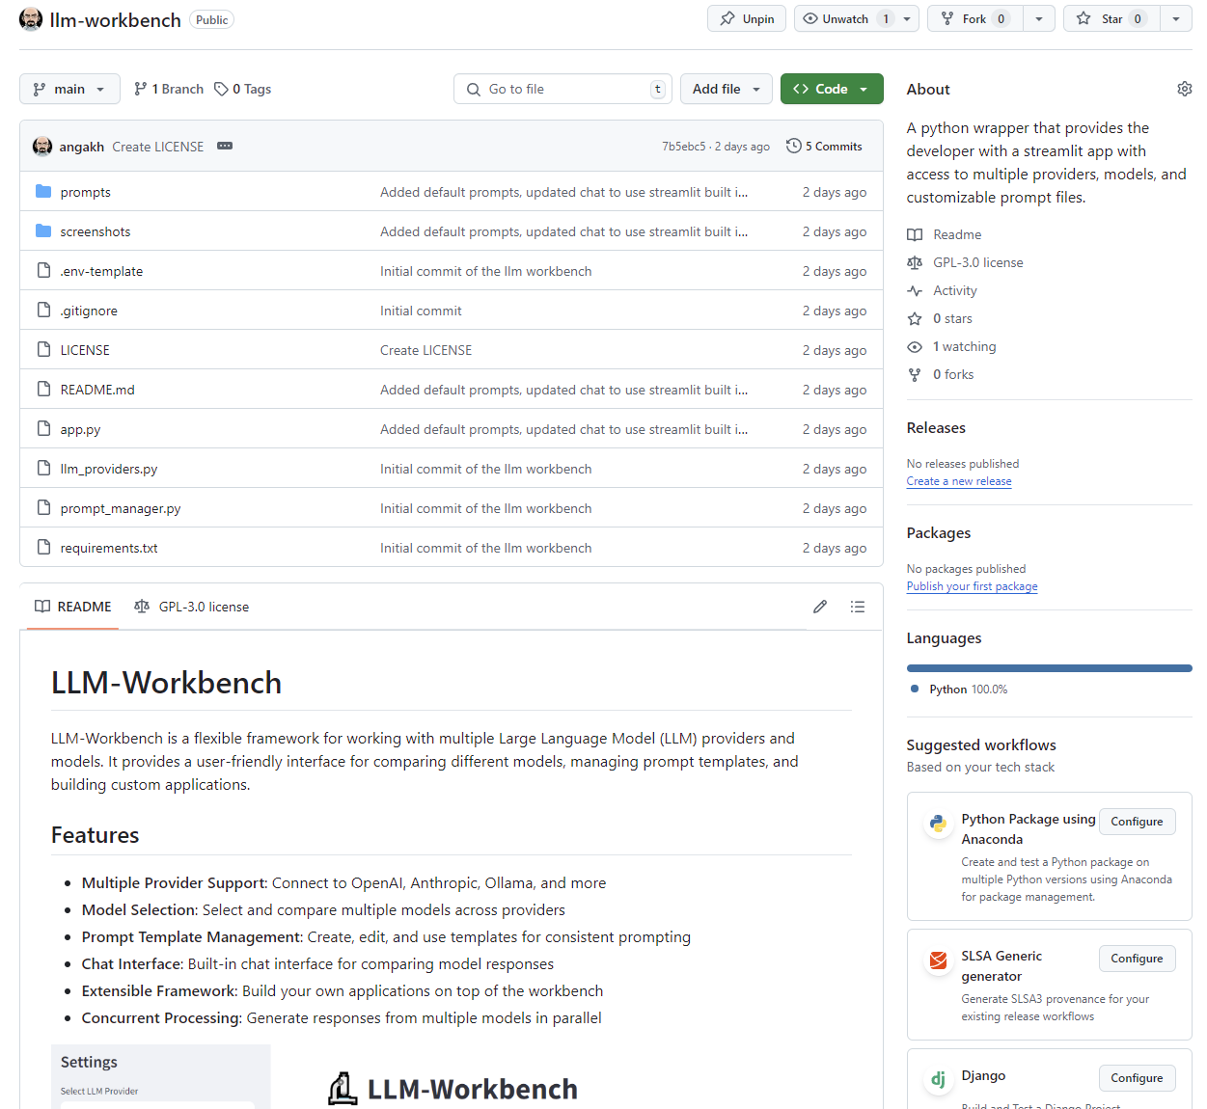This screenshot has height=1109, width=1207.
Task: Configure the Django workflow
Action: [x=1137, y=1078]
